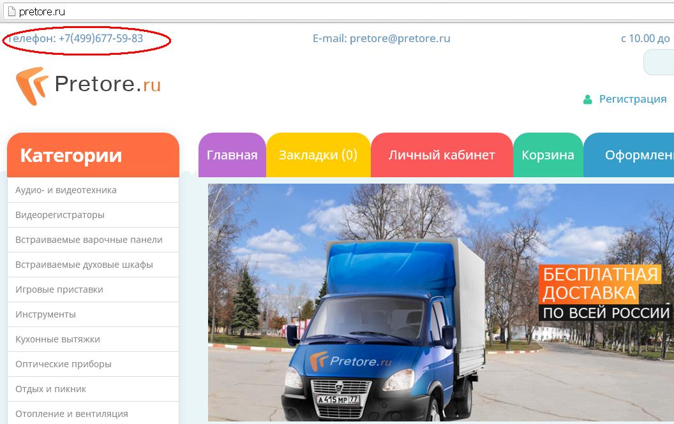This screenshot has height=424, width=674.
Task: Open Отдых и пикник category
Action: click(x=93, y=390)
